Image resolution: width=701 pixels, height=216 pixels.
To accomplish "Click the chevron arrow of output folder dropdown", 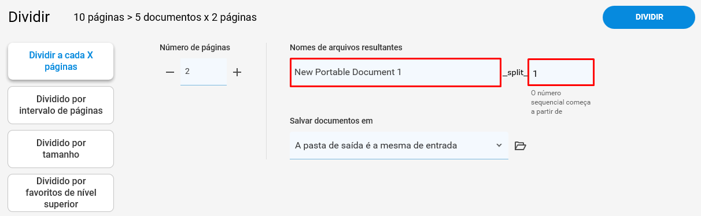I will 499,145.
